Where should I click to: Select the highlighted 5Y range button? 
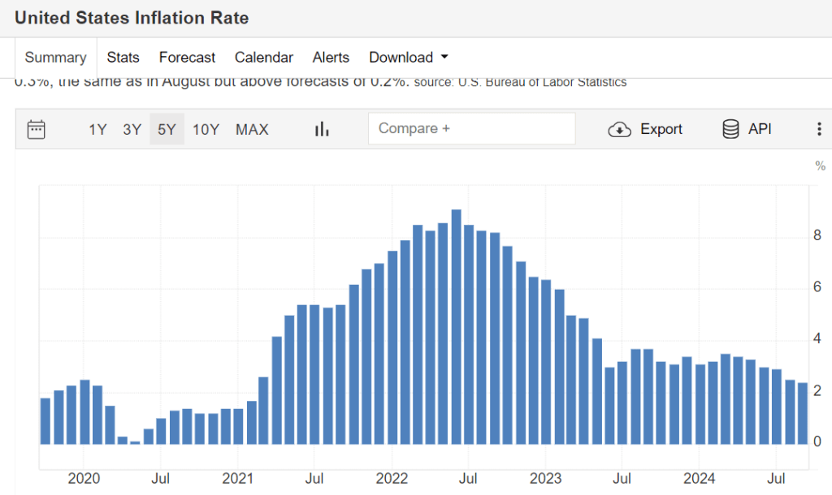coord(167,129)
